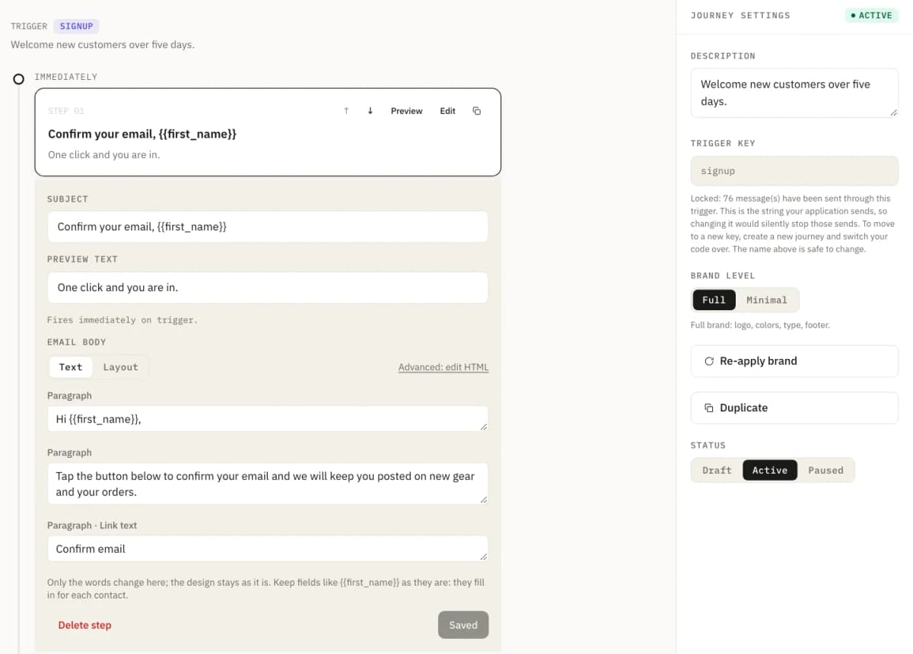Open the Step 01 card title
913x654 pixels.
(x=142, y=134)
